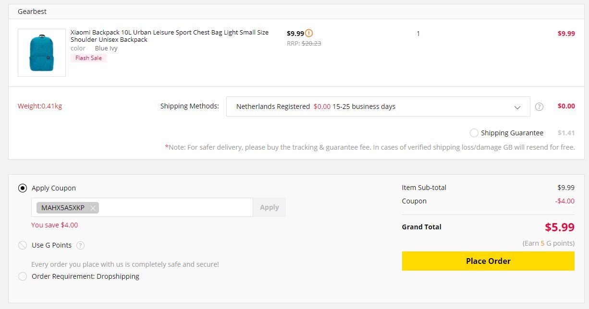Open the shipping methods help icon
The image size is (589, 309).
(539, 107)
